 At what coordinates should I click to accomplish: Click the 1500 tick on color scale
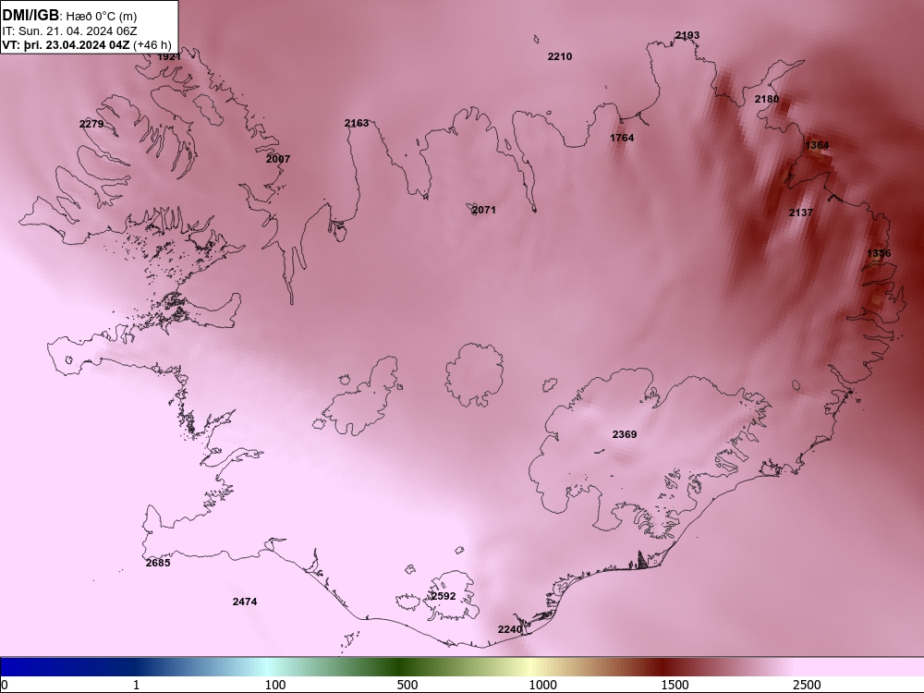click(x=675, y=685)
